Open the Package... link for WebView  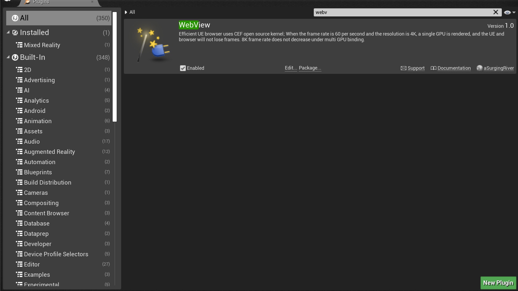[310, 68]
